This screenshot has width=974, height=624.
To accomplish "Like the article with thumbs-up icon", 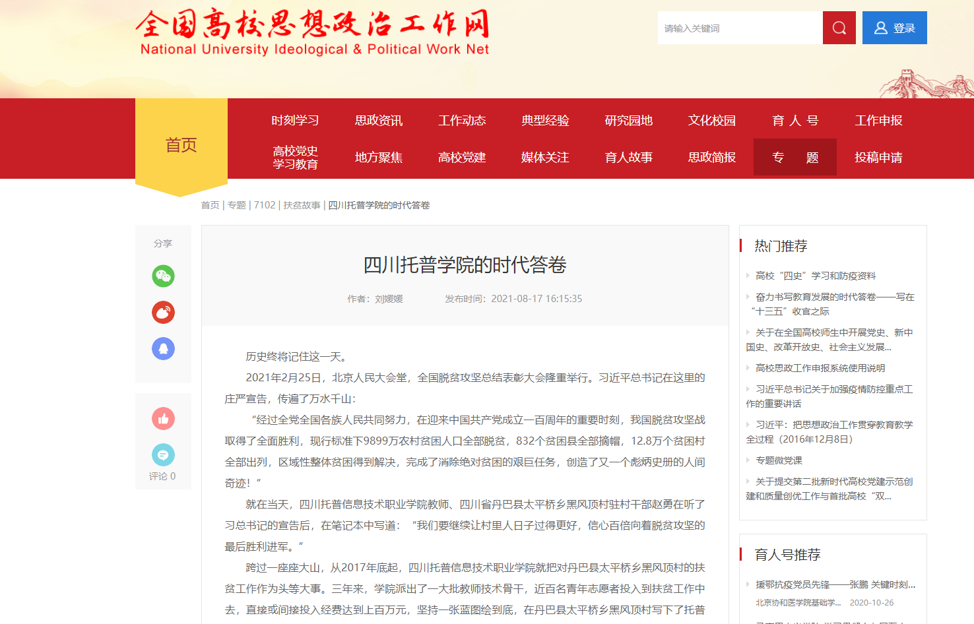I will pos(163,418).
